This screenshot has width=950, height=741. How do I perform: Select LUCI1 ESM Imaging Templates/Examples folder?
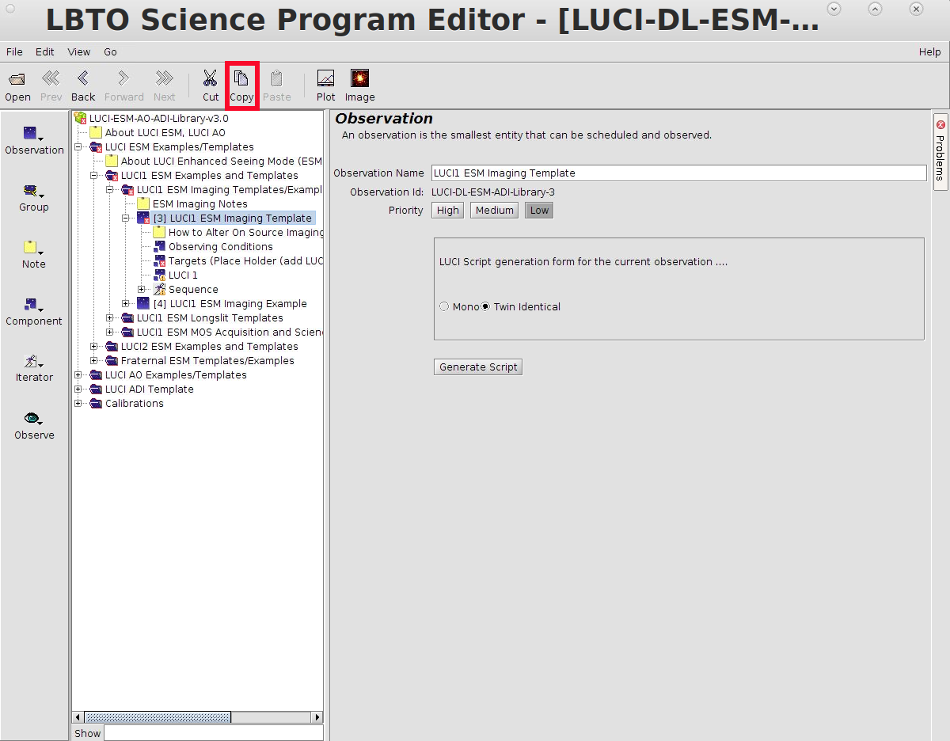tap(222, 189)
